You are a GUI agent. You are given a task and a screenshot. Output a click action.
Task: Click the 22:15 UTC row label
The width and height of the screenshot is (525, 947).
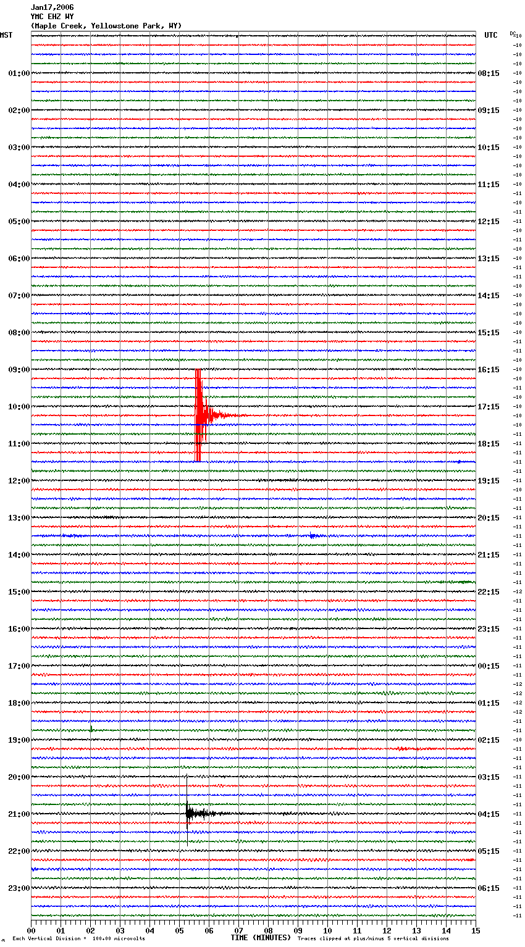click(x=489, y=592)
